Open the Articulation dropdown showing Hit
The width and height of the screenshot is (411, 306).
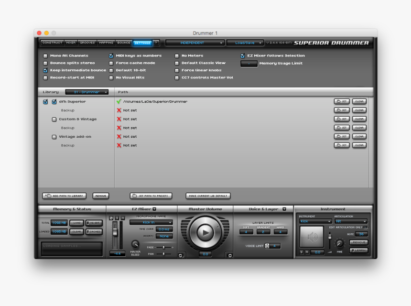350,221
